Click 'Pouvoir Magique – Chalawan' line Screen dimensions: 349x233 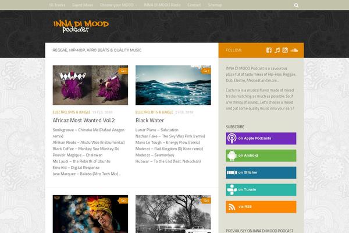[77, 155]
